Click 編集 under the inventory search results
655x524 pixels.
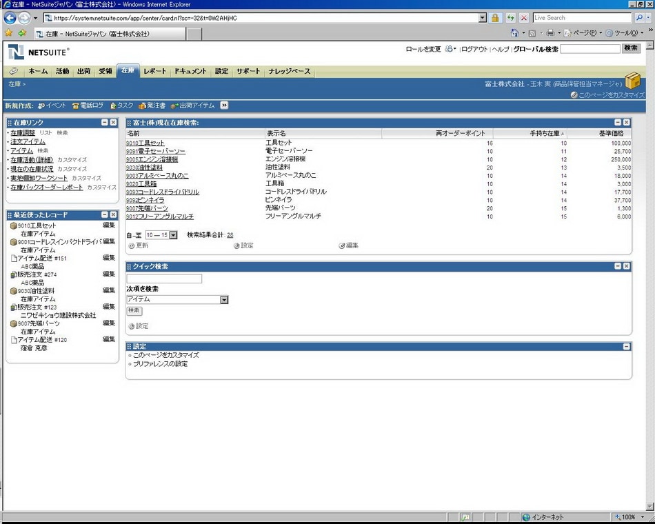click(349, 245)
